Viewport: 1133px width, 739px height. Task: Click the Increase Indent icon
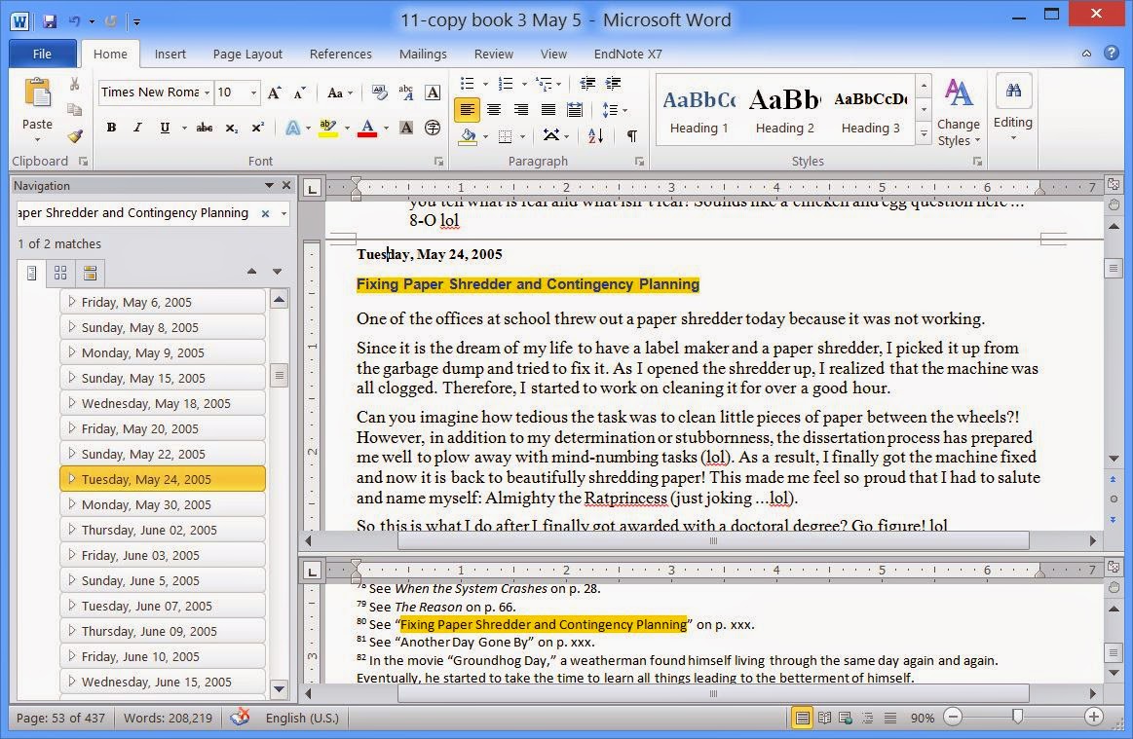(x=614, y=83)
